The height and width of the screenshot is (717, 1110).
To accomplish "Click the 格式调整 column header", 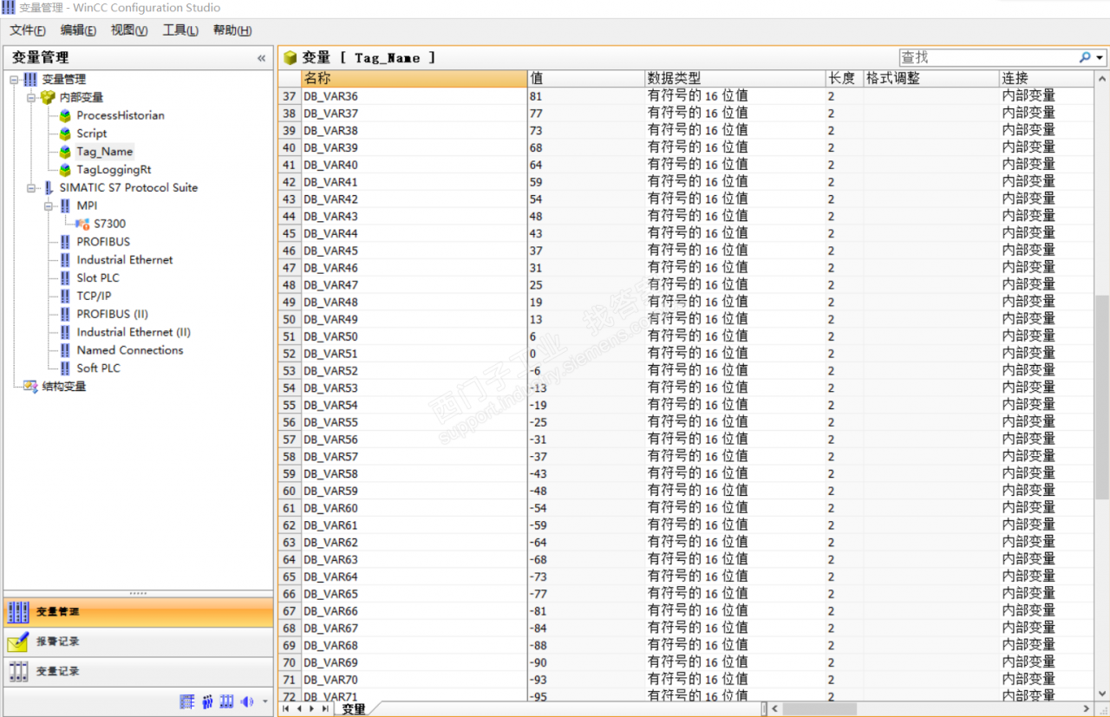I will (x=930, y=78).
